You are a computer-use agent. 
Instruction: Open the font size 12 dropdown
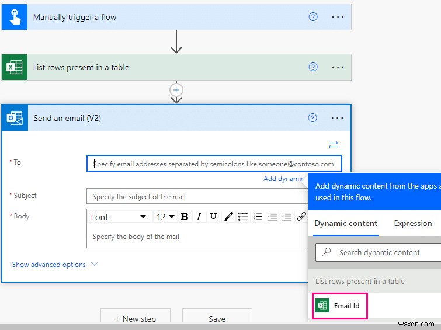coord(165,217)
